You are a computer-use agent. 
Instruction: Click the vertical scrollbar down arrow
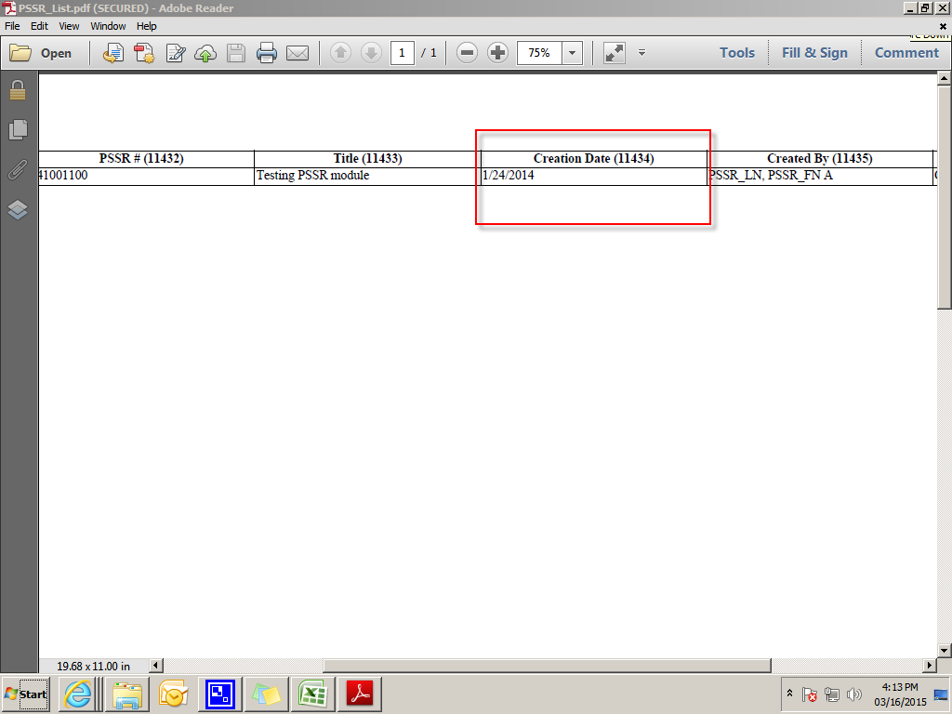coord(944,650)
